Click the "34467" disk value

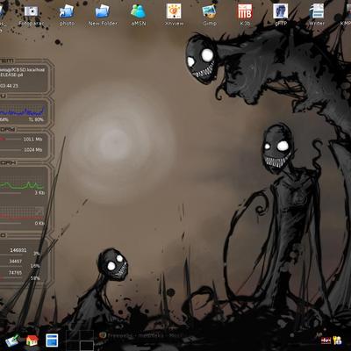(16, 261)
